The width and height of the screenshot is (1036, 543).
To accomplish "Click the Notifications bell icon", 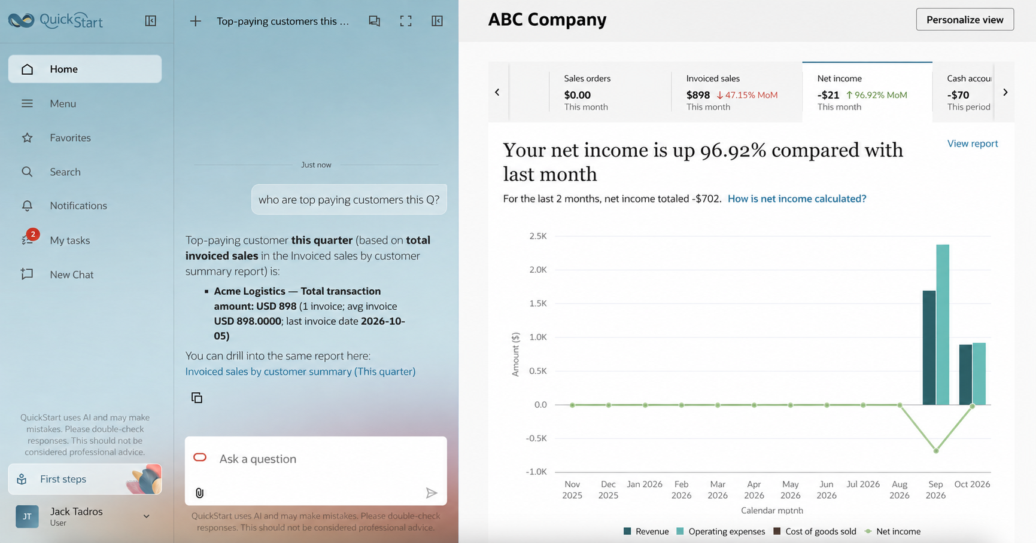I will click(x=27, y=206).
